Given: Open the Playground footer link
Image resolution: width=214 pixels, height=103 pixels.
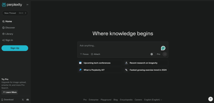Looking at the screenshot, I should [106, 100].
